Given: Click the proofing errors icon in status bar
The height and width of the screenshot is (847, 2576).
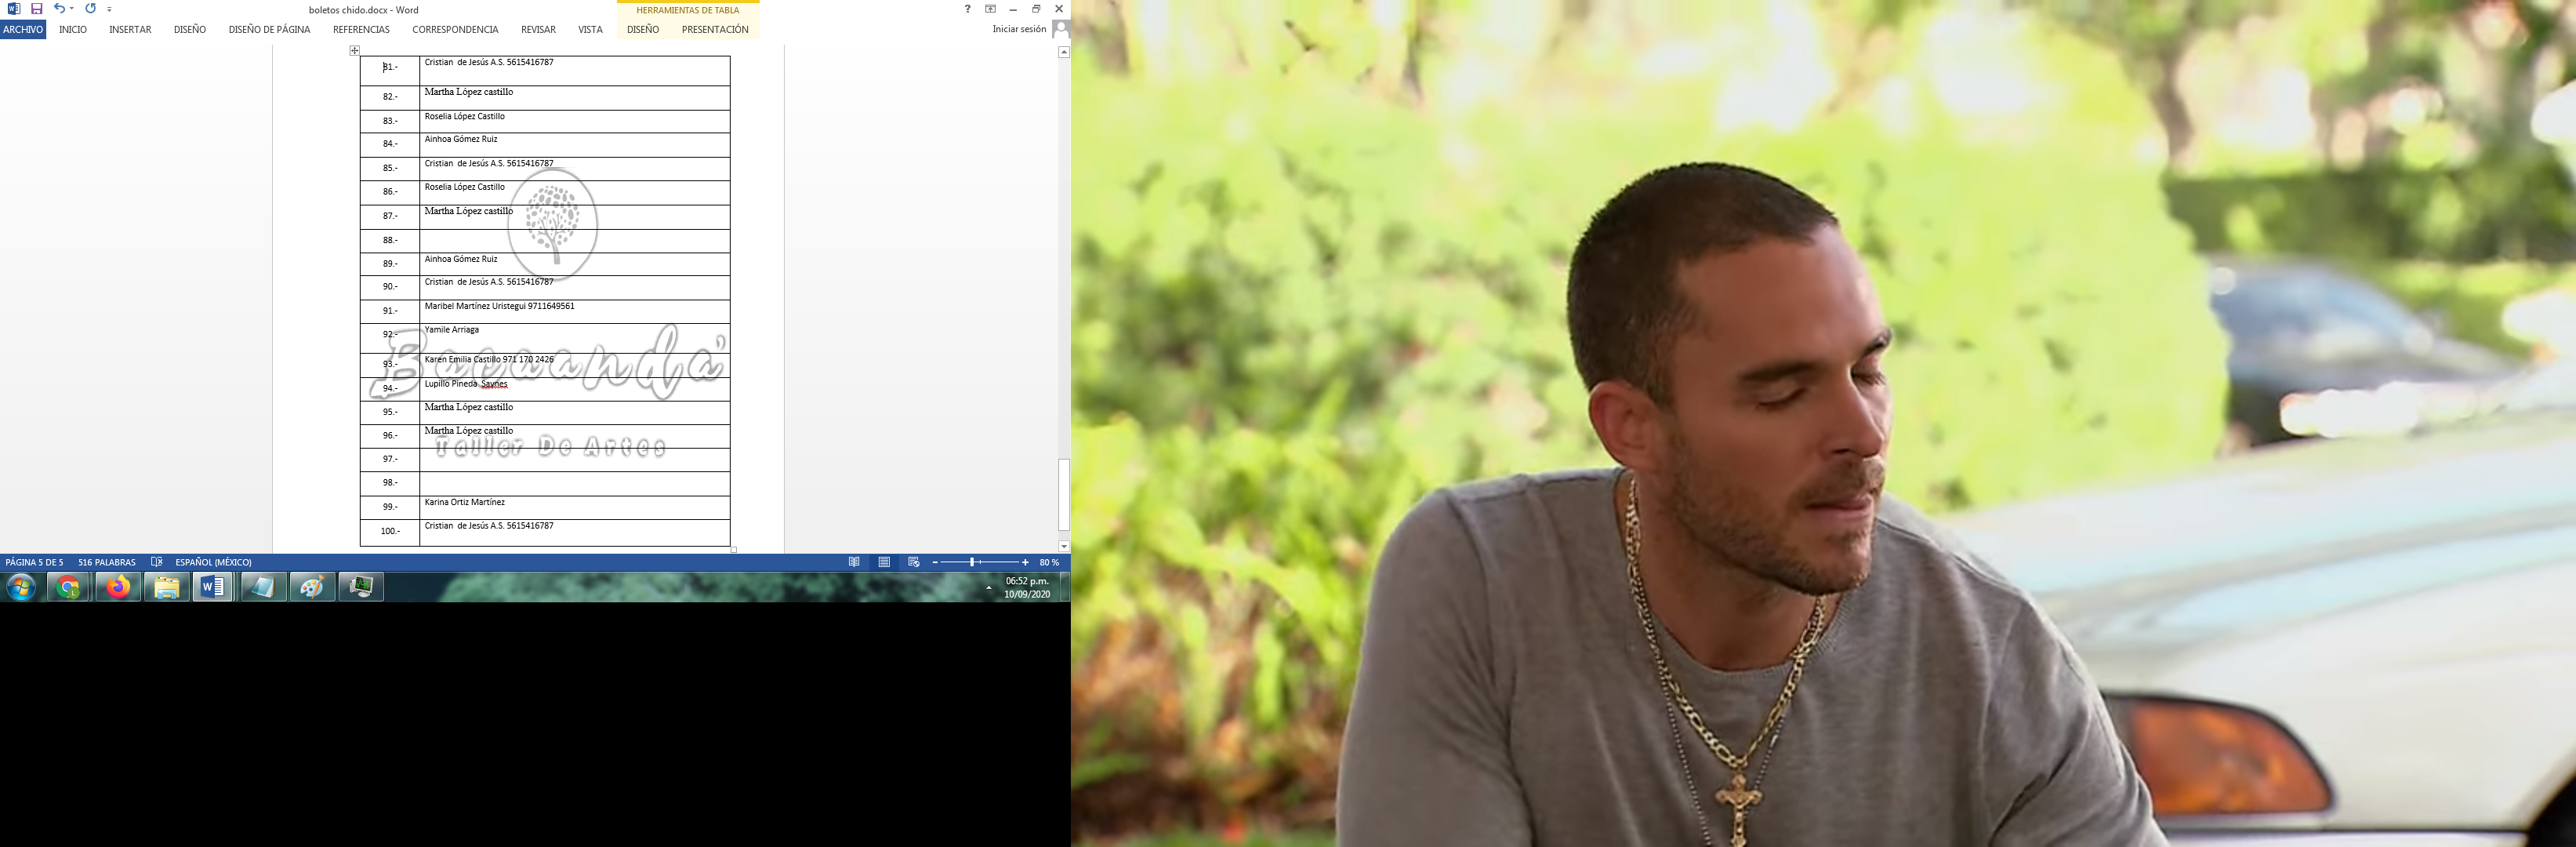Looking at the screenshot, I should click(x=156, y=562).
